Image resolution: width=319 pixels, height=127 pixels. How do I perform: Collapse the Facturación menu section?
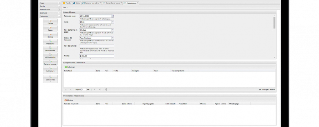coord(59,16)
